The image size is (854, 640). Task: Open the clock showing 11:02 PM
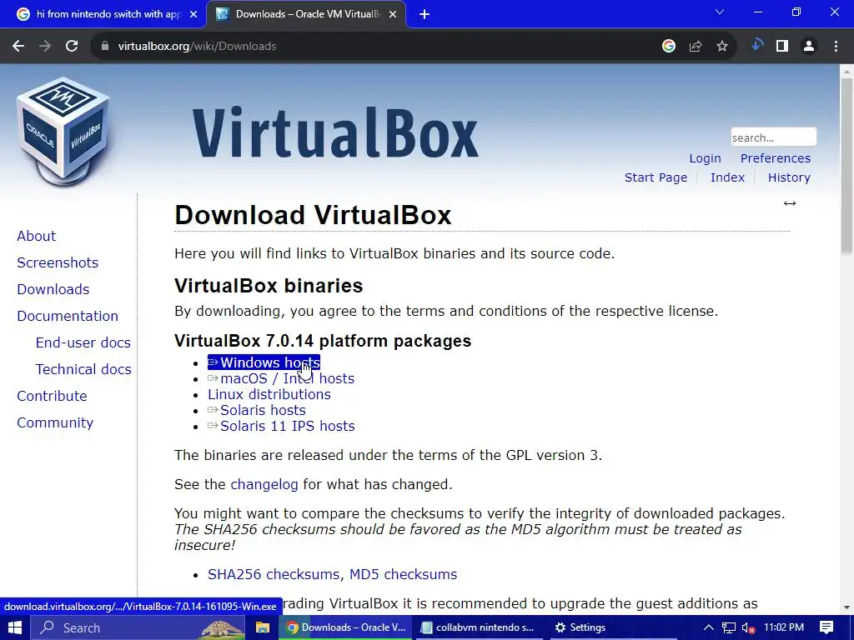tap(784, 627)
